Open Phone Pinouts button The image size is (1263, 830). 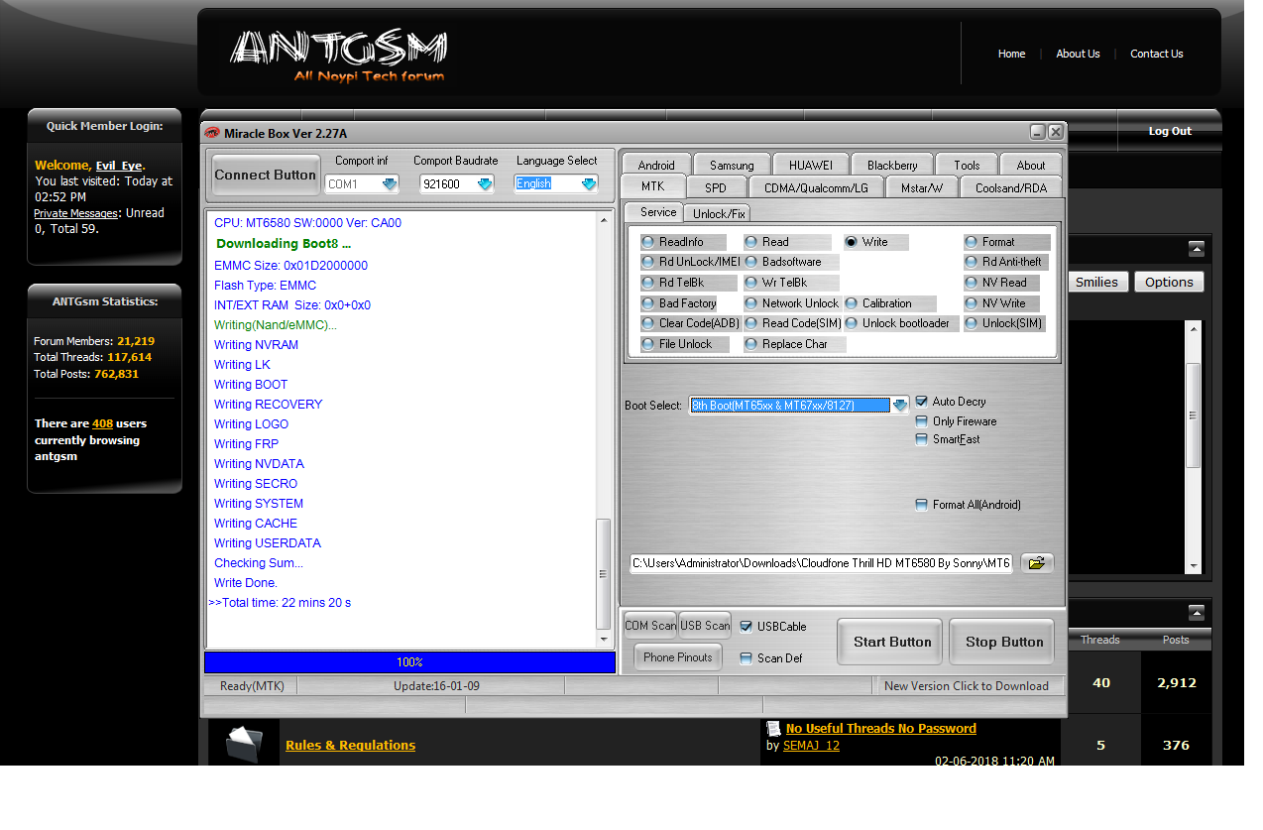[678, 656]
